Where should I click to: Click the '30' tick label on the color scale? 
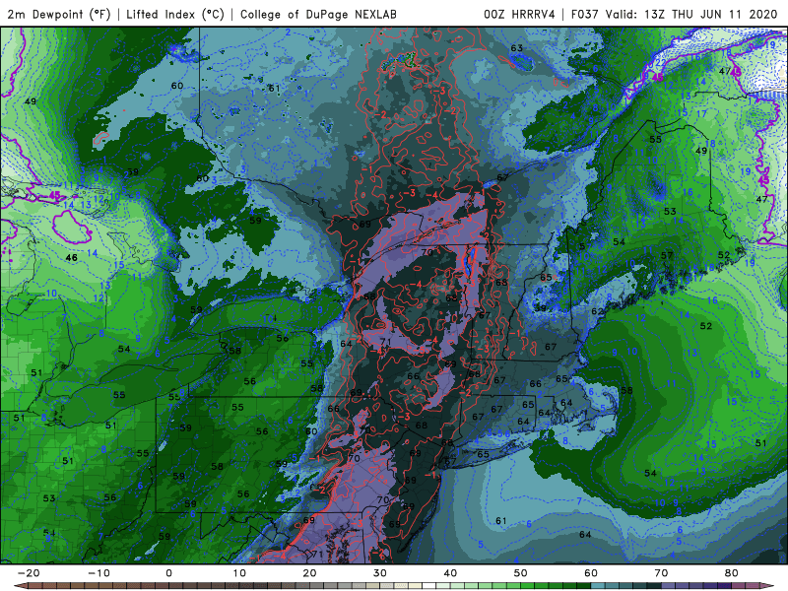coord(380,573)
